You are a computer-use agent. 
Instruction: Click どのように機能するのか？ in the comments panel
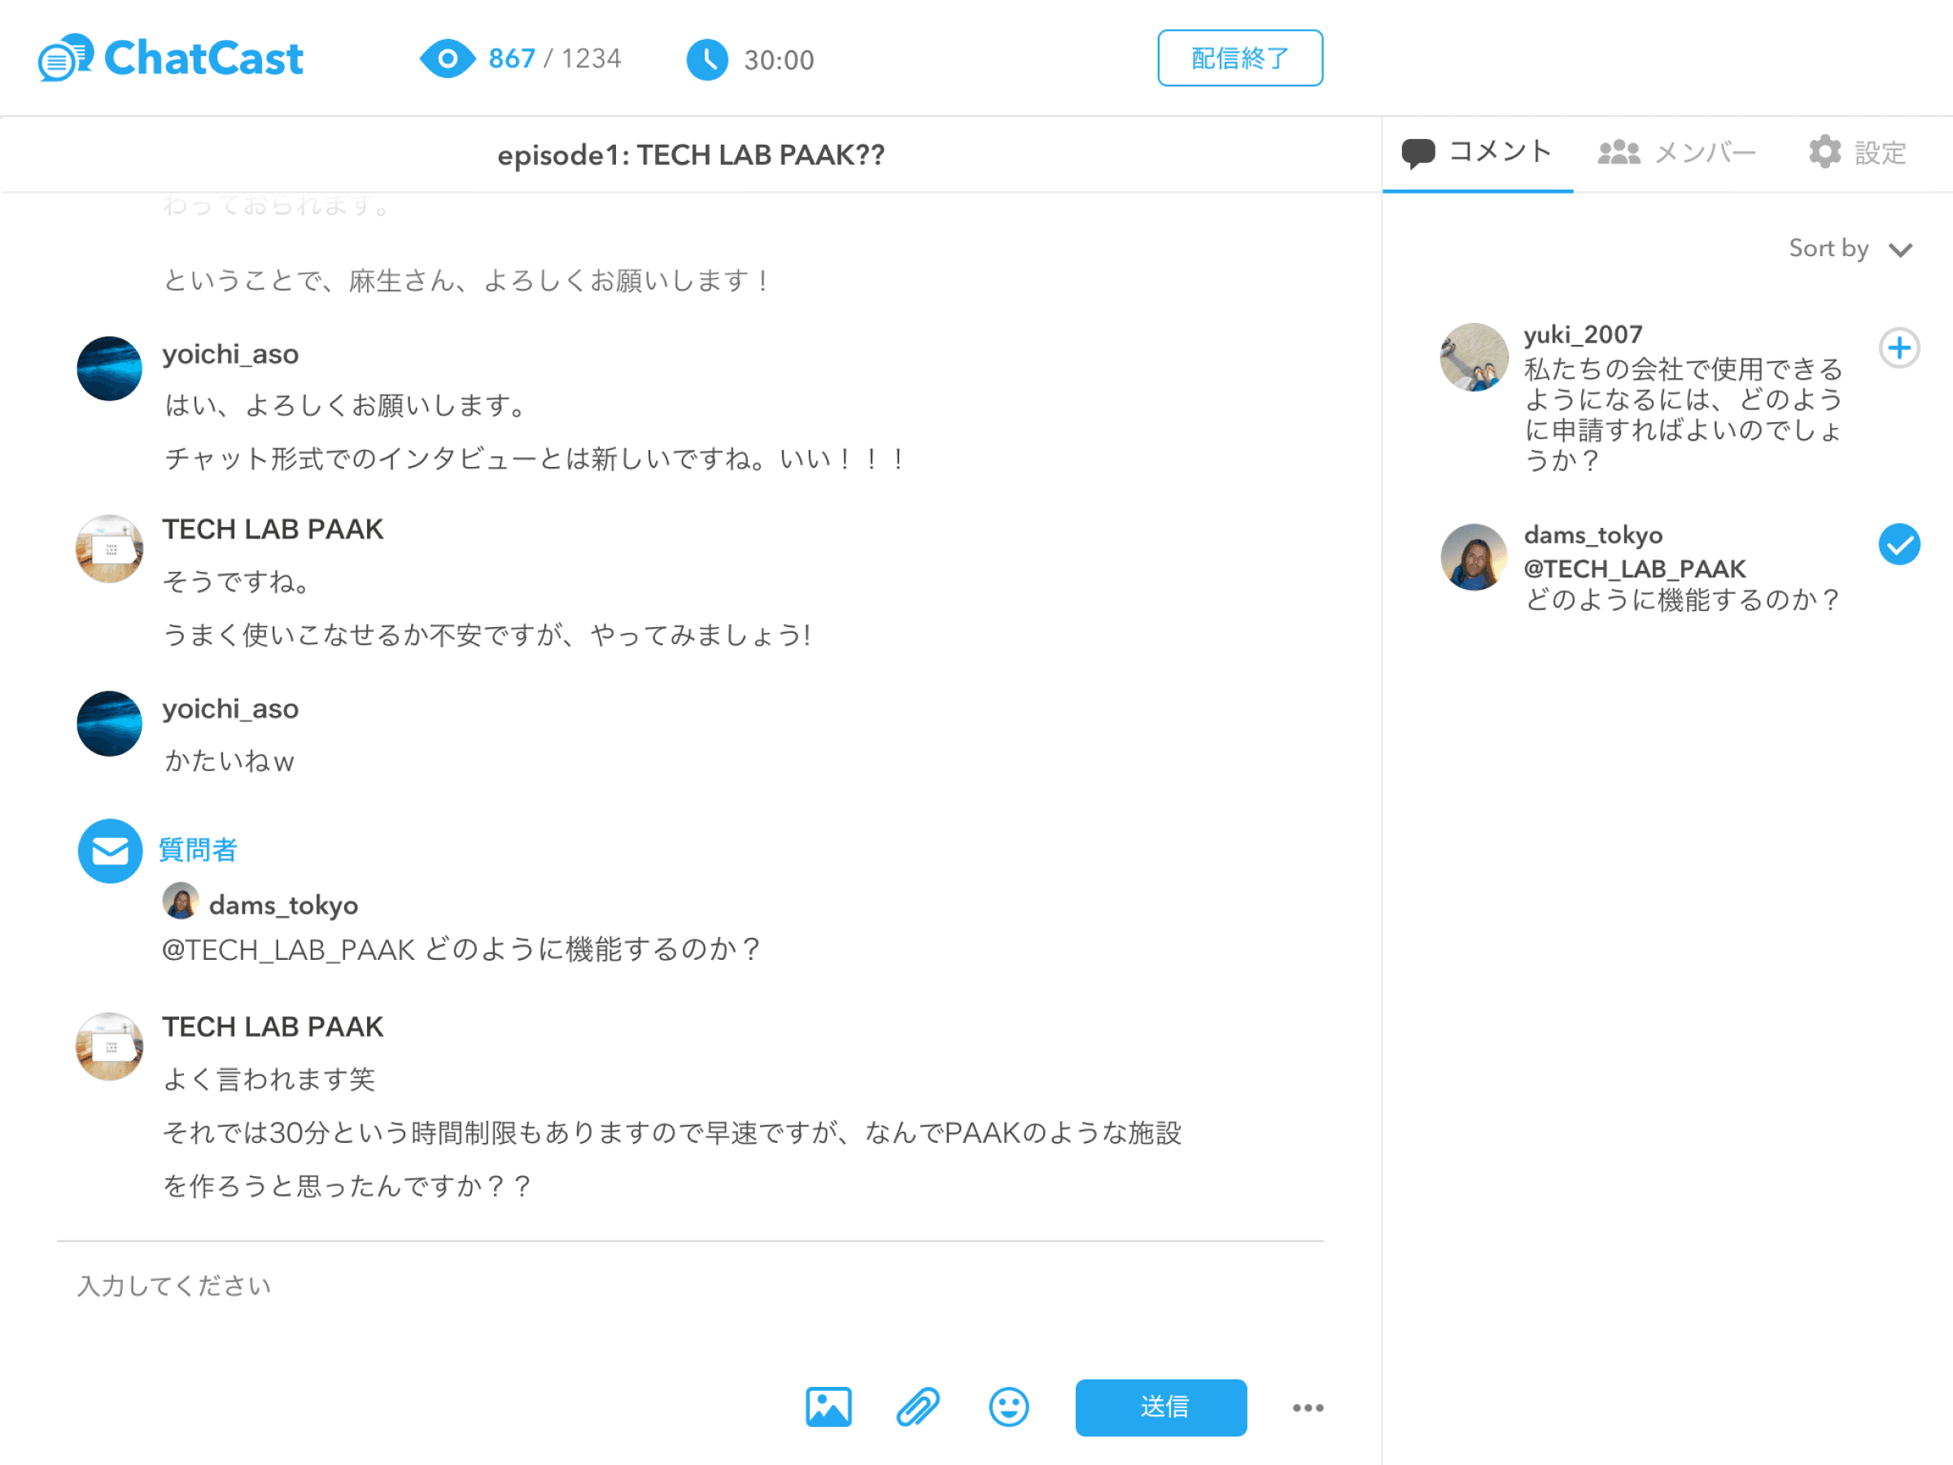(x=1684, y=600)
